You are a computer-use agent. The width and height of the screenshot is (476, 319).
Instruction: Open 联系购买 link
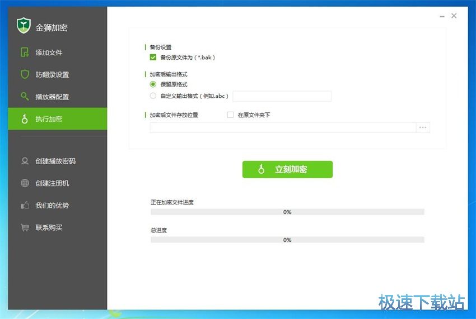(x=58, y=227)
